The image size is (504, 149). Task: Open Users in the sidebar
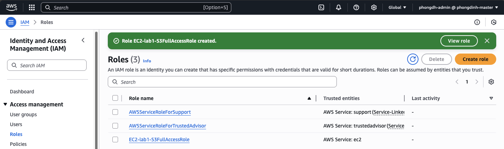[16, 124]
